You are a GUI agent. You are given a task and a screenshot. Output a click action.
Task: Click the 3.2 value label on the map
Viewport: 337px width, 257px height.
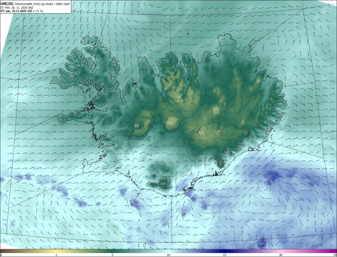(x=137, y=126)
